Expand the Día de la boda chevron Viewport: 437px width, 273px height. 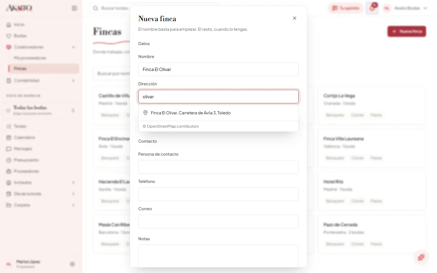point(73,194)
